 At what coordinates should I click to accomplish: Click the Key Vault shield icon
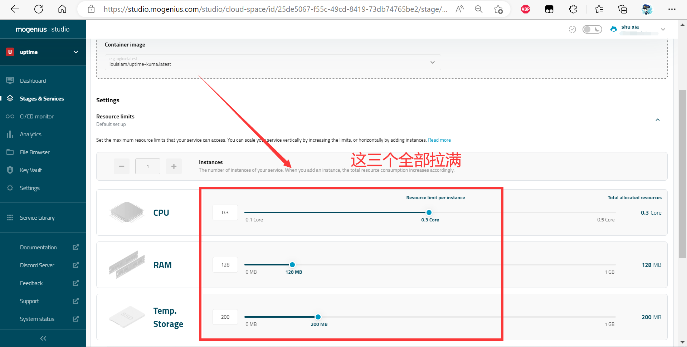click(10, 170)
